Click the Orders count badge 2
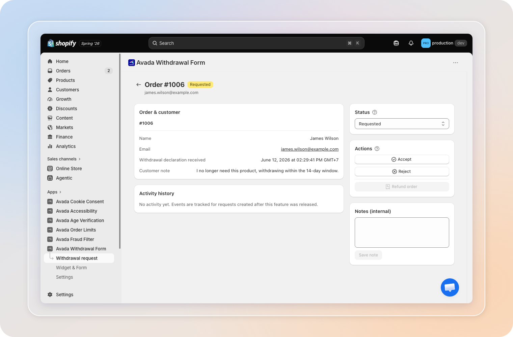513x337 pixels. coord(109,71)
